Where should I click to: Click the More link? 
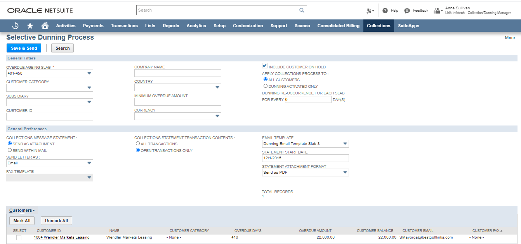(510, 38)
